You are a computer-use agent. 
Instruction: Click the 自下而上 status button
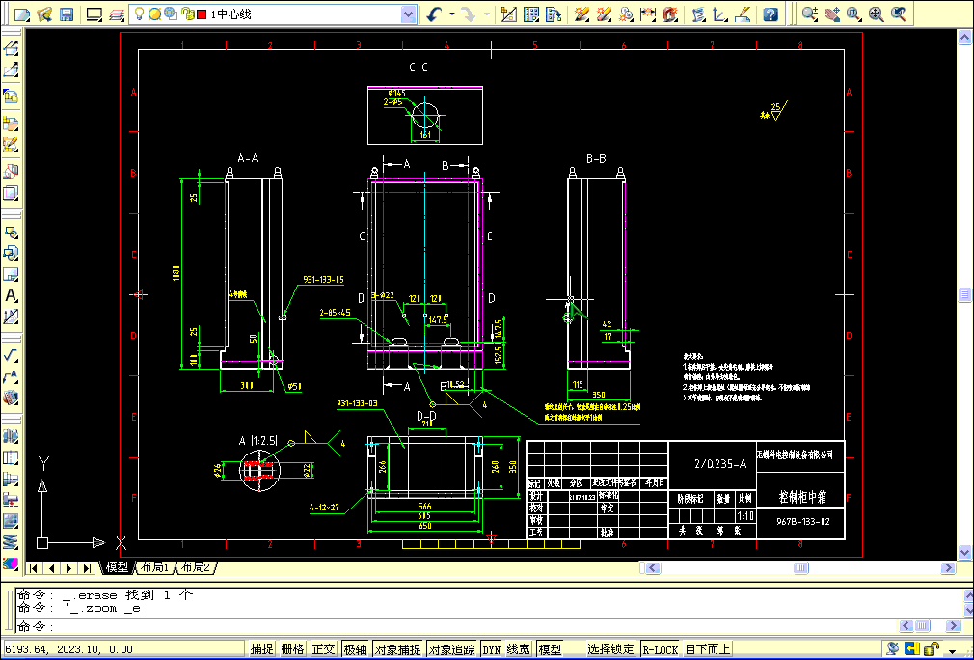[708, 649]
